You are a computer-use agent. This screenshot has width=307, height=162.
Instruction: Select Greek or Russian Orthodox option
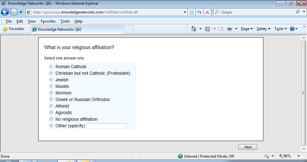click(51, 99)
